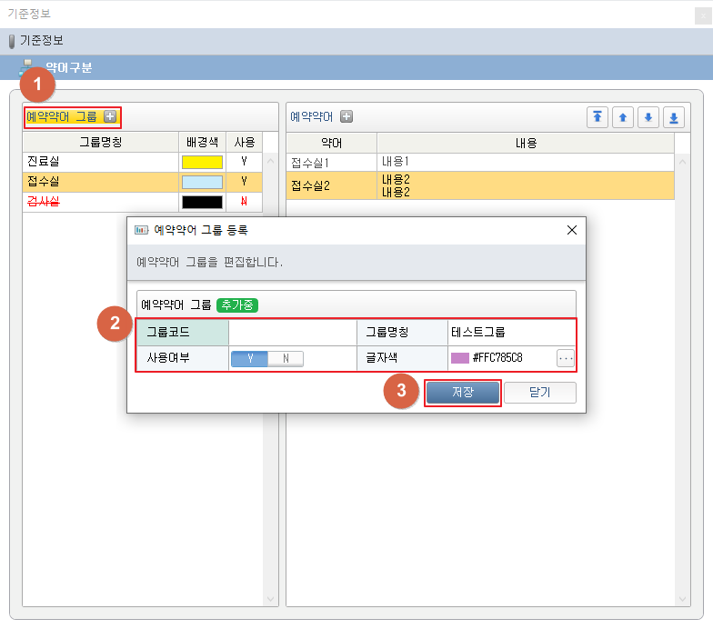713x629 pixels.
Task: Click the 그룹명칭 input field with 테스트그룹
Action: [x=509, y=332]
